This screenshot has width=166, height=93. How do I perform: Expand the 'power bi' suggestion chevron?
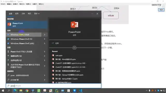point(45,80)
